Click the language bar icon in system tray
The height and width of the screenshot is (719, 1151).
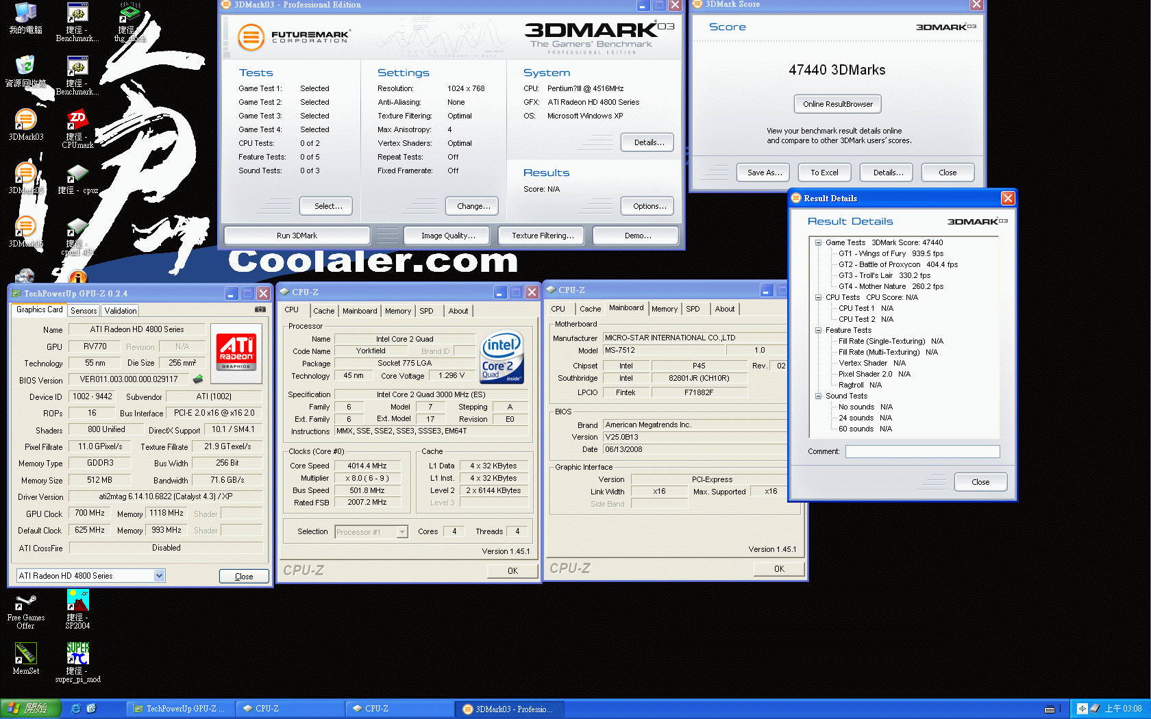tap(1082, 709)
